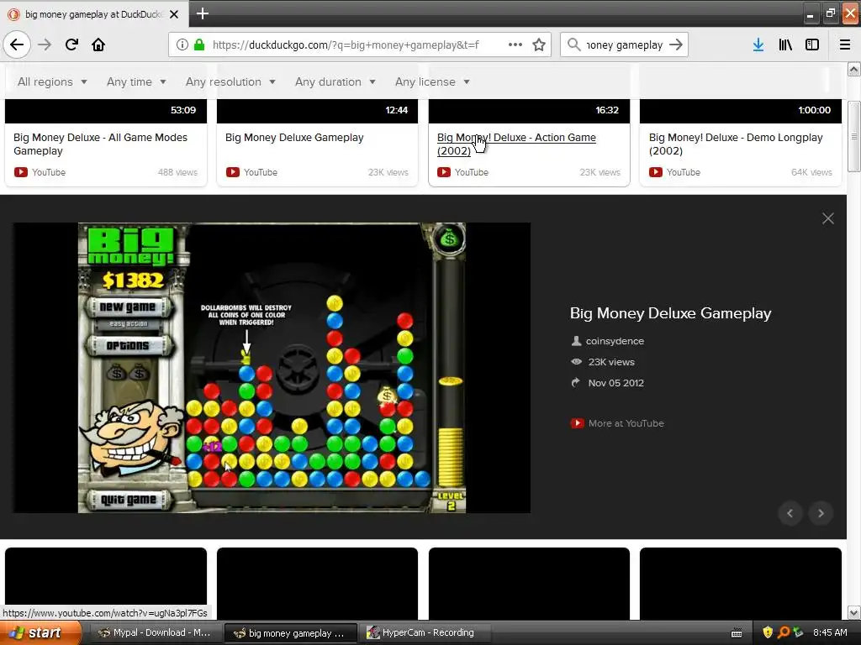Expand the Any duration filter
This screenshot has height=645, width=861.
coord(335,81)
